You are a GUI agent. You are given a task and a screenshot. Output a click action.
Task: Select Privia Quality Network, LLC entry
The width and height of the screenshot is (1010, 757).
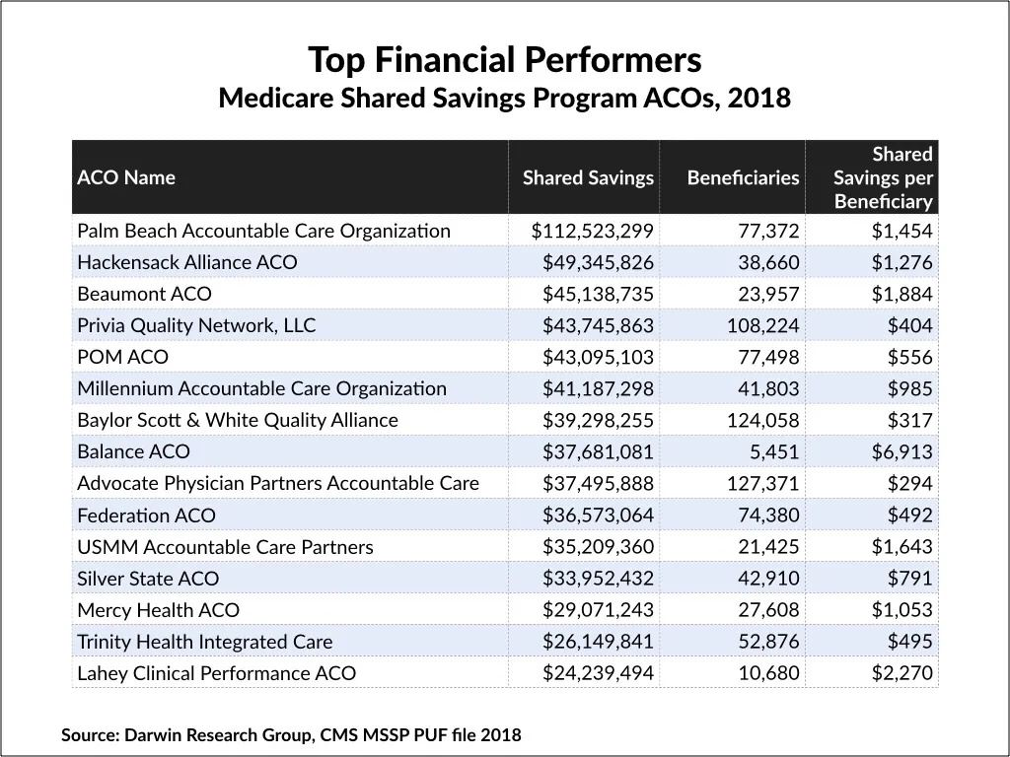[x=196, y=325]
